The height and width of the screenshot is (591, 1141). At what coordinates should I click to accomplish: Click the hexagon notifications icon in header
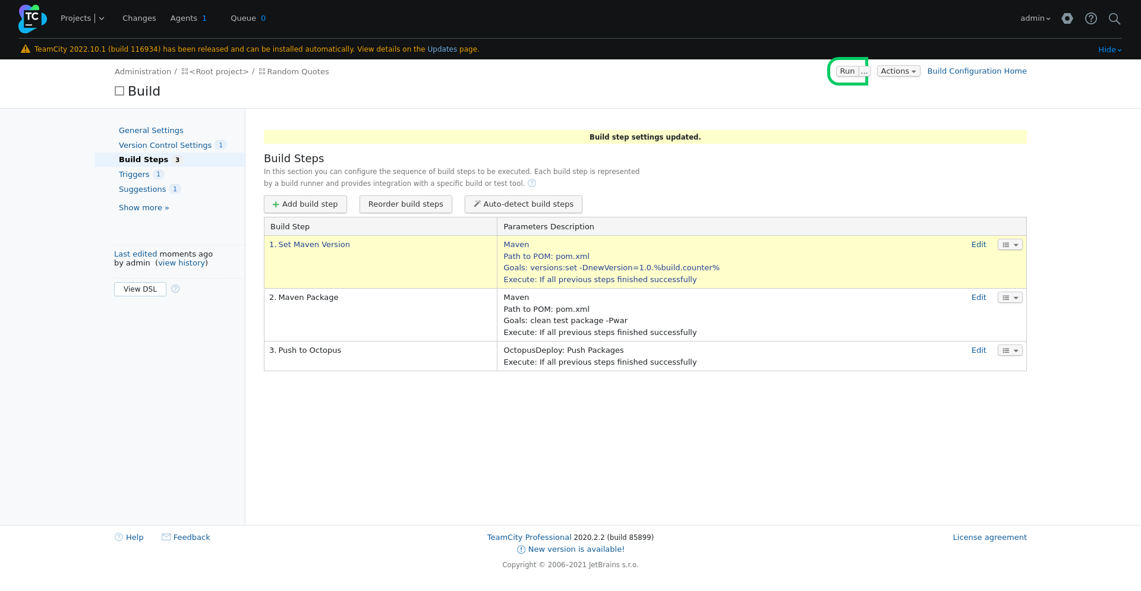(1067, 18)
